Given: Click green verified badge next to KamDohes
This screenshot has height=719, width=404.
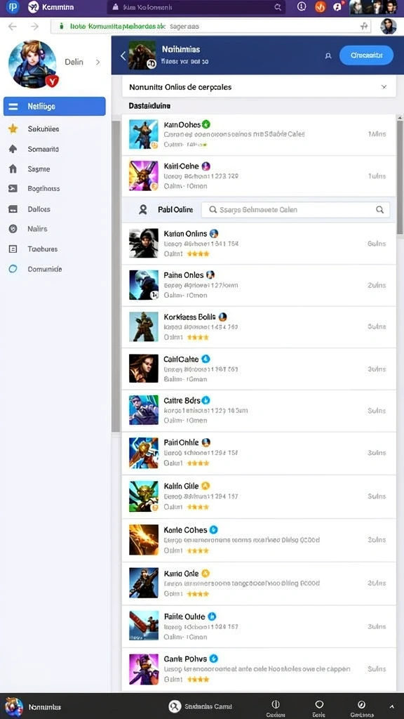Looking at the screenshot, I should 206,124.
